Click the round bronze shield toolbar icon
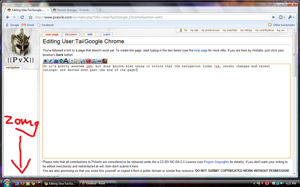This screenshot has width=300, height=187. click(105, 61)
